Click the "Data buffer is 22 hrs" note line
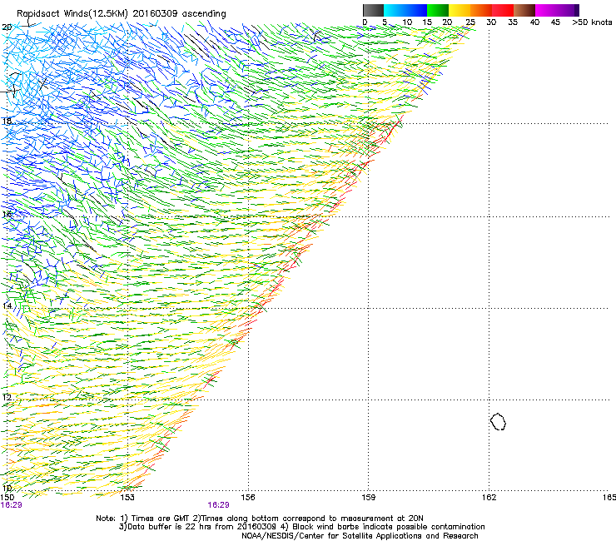Image resolution: width=616 pixels, height=541 pixels. (x=301, y=527)
